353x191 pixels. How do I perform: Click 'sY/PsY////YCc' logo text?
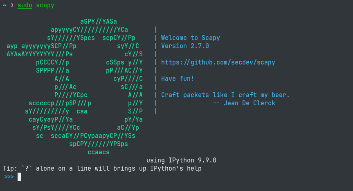(x=56, y=128)
